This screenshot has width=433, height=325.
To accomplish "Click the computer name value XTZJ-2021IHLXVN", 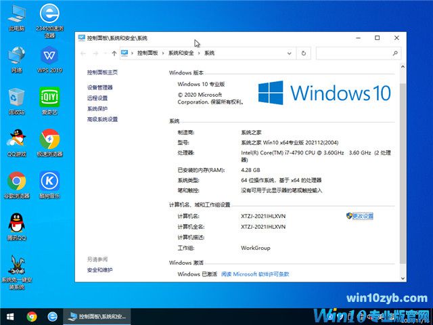I will tap(263, 216).
